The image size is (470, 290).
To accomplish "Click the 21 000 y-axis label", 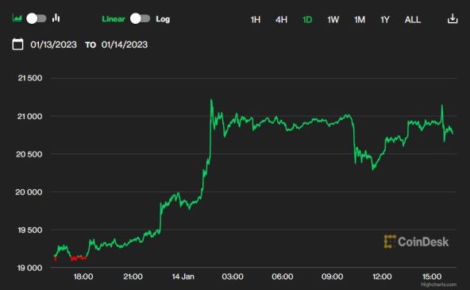I will [x=29, y=116].
